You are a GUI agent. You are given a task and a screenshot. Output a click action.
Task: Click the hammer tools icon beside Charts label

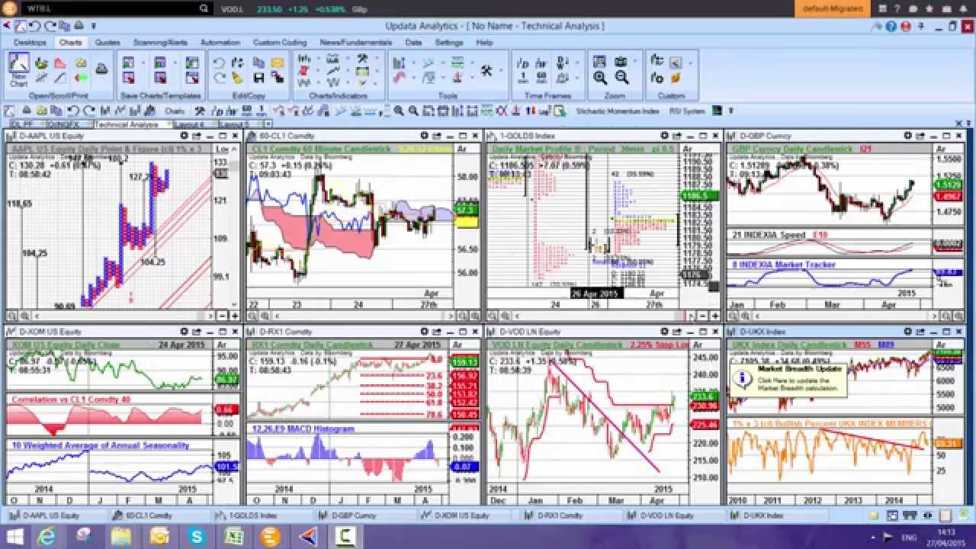pos(200,111)
